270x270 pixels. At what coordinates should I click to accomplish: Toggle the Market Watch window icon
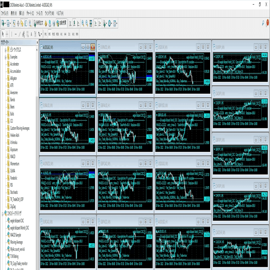(14, 23)
